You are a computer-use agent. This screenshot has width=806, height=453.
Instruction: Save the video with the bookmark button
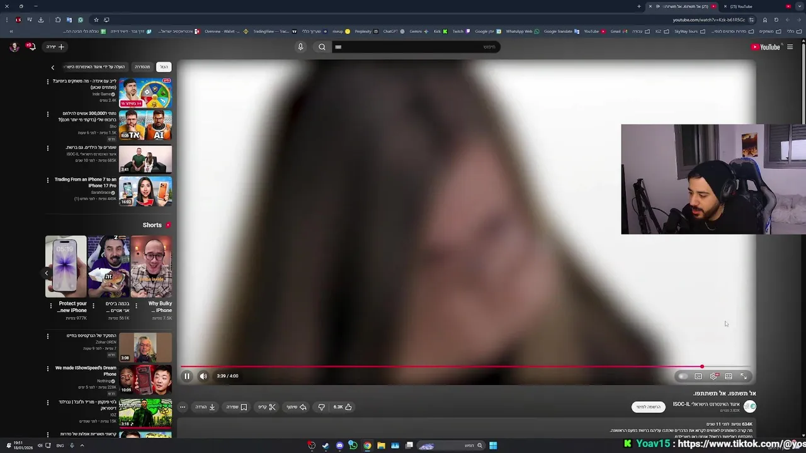pyautogui.click(x=237, y=407)
